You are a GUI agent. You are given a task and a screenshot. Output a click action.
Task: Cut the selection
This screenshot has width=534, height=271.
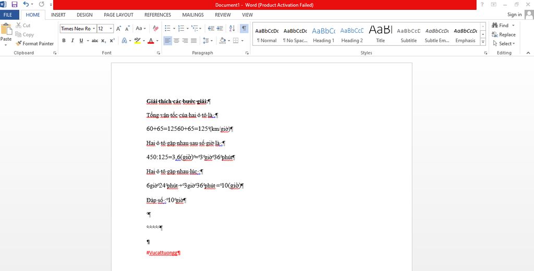tap(23, 26)
